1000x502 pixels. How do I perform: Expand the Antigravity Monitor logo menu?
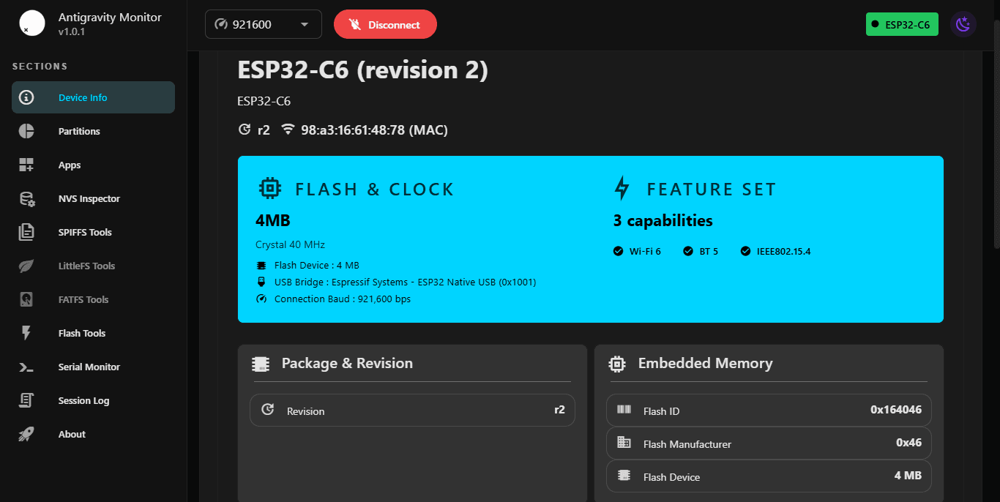[31, 23]
